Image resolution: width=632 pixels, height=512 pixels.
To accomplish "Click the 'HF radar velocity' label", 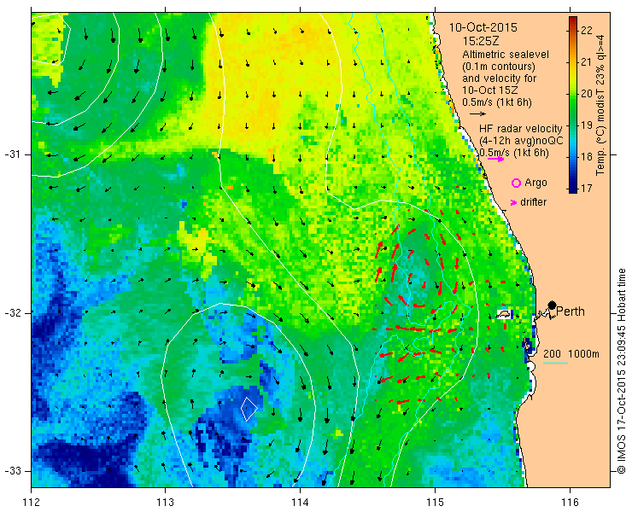I will point(521,129).
